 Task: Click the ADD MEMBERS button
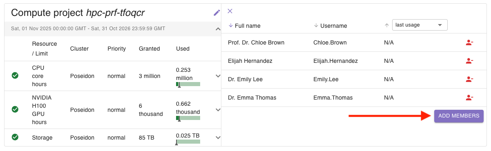[x=459, y=116]
